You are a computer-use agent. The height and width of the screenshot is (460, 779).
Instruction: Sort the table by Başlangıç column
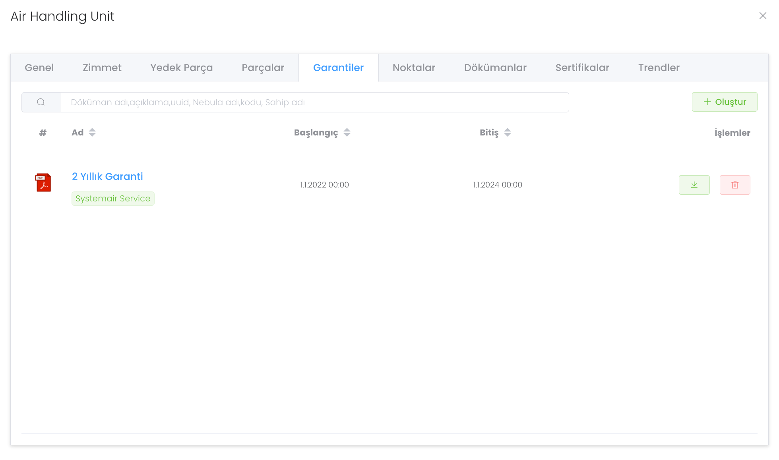[x=347, y=132]
